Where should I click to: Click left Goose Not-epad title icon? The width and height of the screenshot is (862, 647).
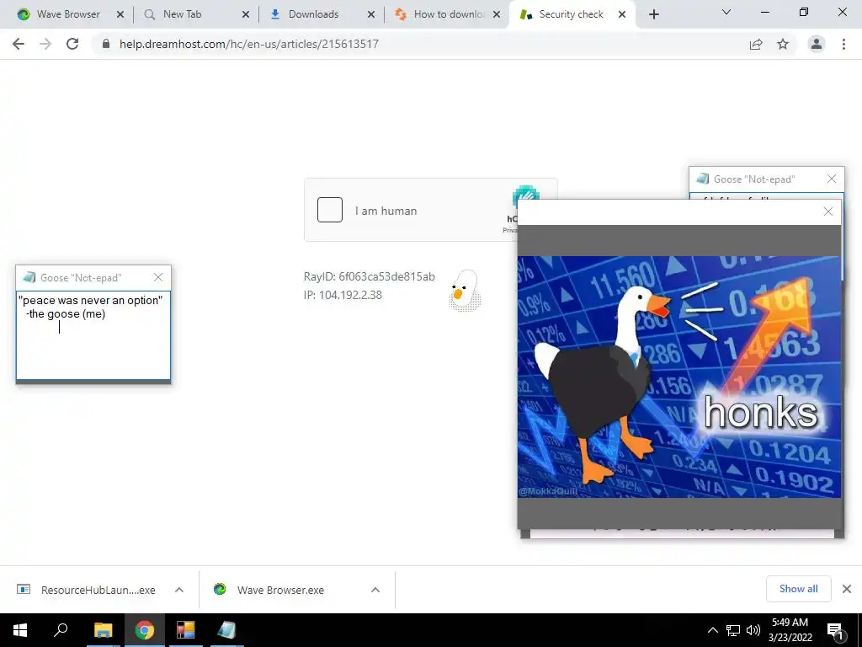29,277
